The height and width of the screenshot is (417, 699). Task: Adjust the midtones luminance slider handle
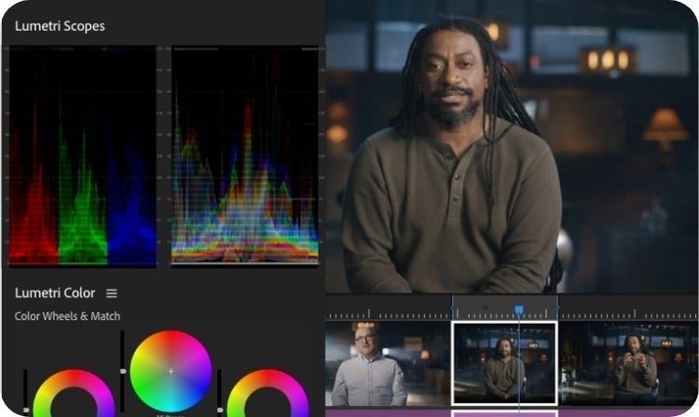tap(123, 370)
